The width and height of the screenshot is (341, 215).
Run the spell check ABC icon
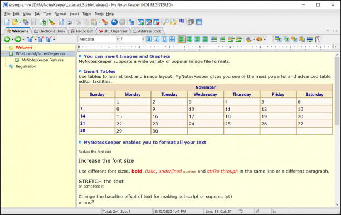pyautogui.click(x=105, y=22)
